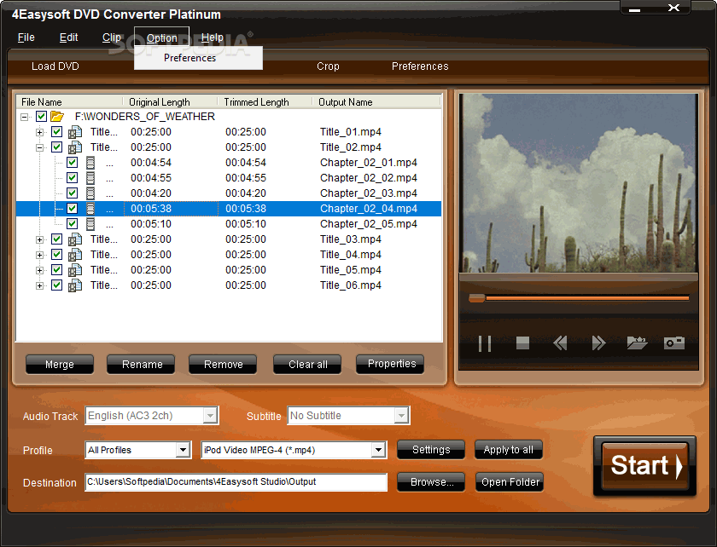Image resolution: width=717 pixels, height=547 pixels.
Task: Uncheck the F:\WONDERS_OF_WEATHER root checkbox
Action: click(x=41, y=117)
